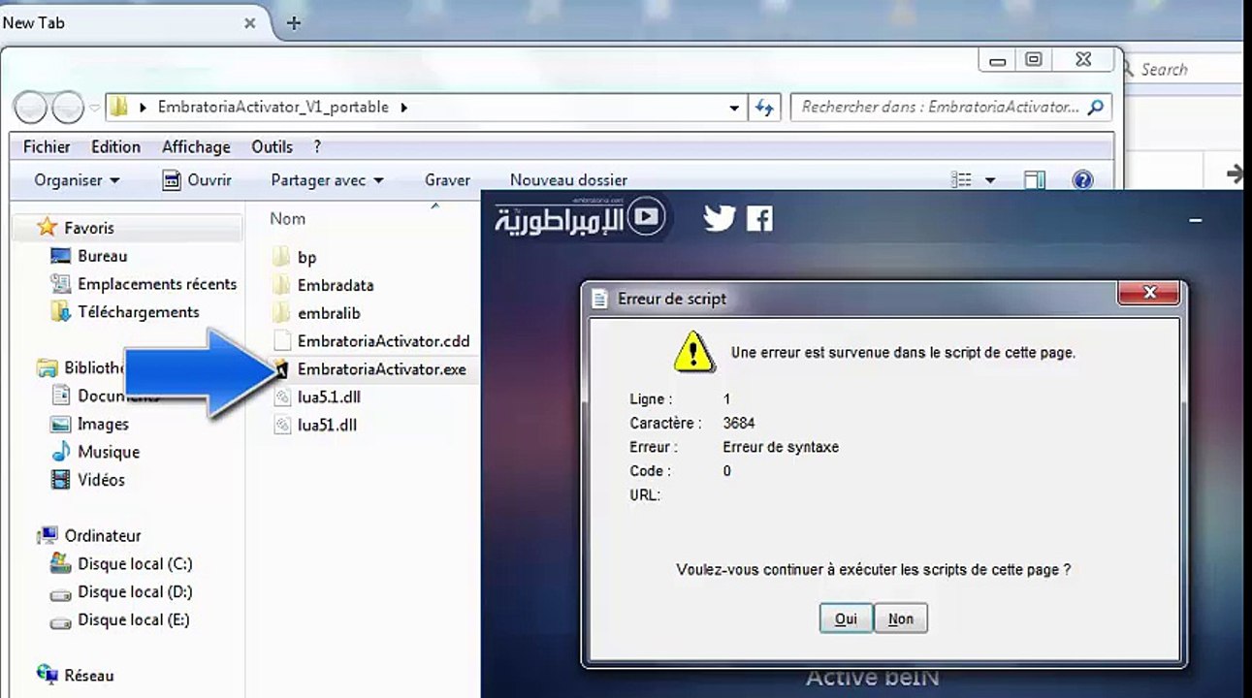The image size is (1252, 698).
Task: Select Favoris in navigation pane
Action: click(x=89, y=228)
